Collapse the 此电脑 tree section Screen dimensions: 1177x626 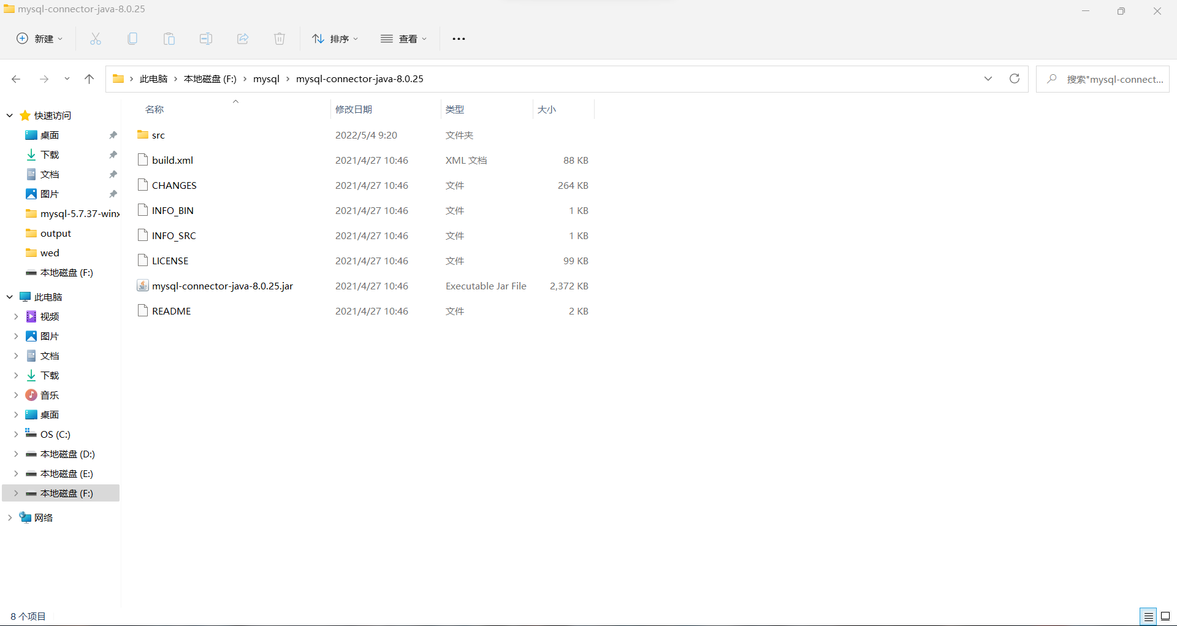[10, 297]
